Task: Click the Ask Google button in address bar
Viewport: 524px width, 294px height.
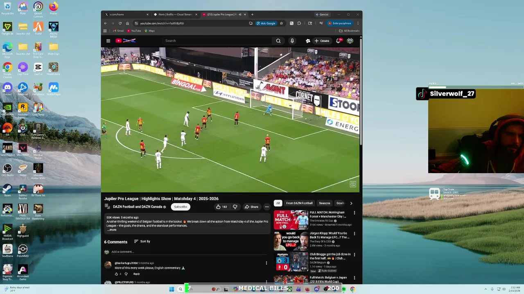Action: (x=266, y=23)
